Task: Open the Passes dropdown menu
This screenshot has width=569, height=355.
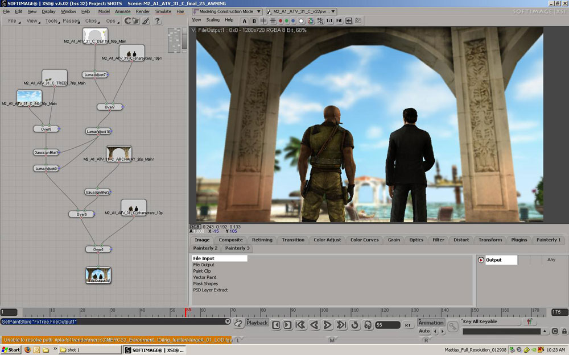Action: pos(71,21)
